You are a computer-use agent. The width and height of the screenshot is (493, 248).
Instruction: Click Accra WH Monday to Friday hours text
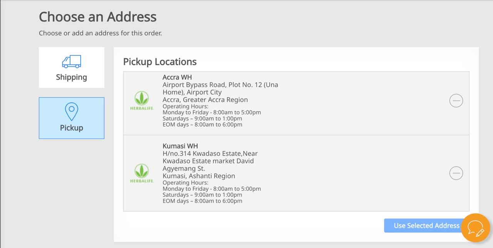[x=212, y=113]
